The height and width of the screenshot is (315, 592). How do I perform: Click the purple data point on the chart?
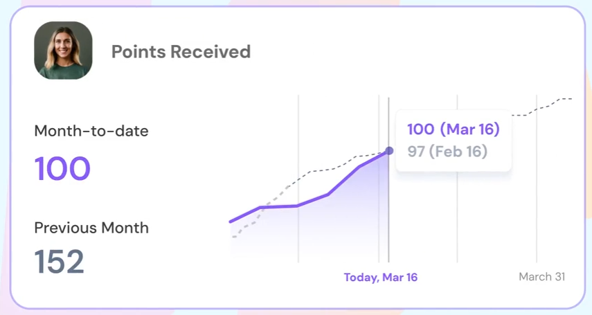(x=389, y=150)
